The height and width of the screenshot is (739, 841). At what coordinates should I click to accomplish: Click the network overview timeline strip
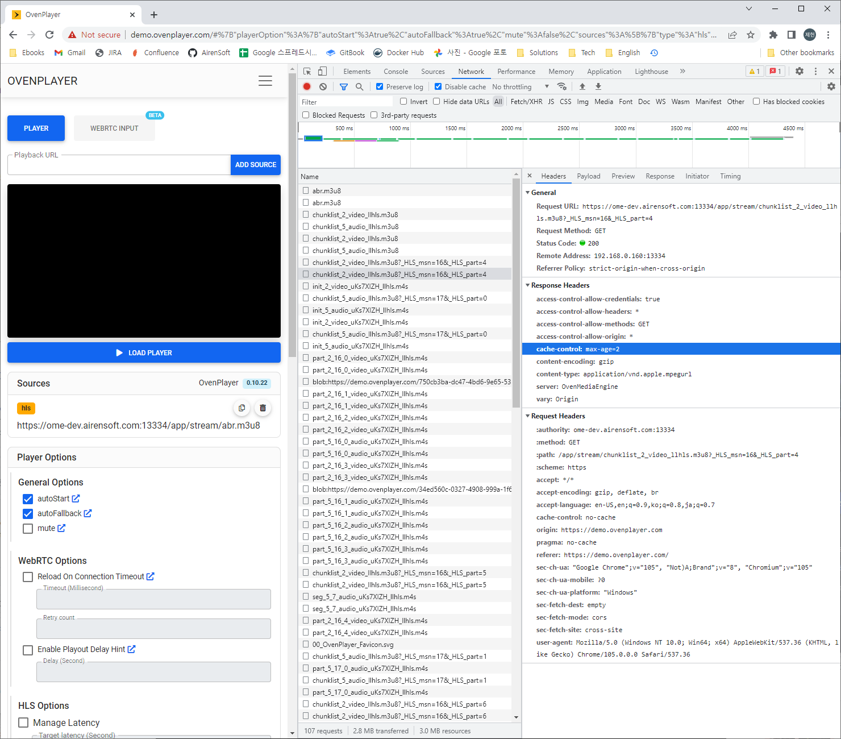[x=568, y=145]
